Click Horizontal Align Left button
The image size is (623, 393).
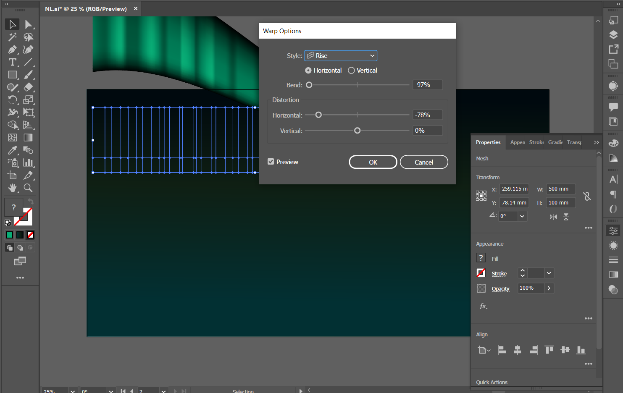[502, 350]
